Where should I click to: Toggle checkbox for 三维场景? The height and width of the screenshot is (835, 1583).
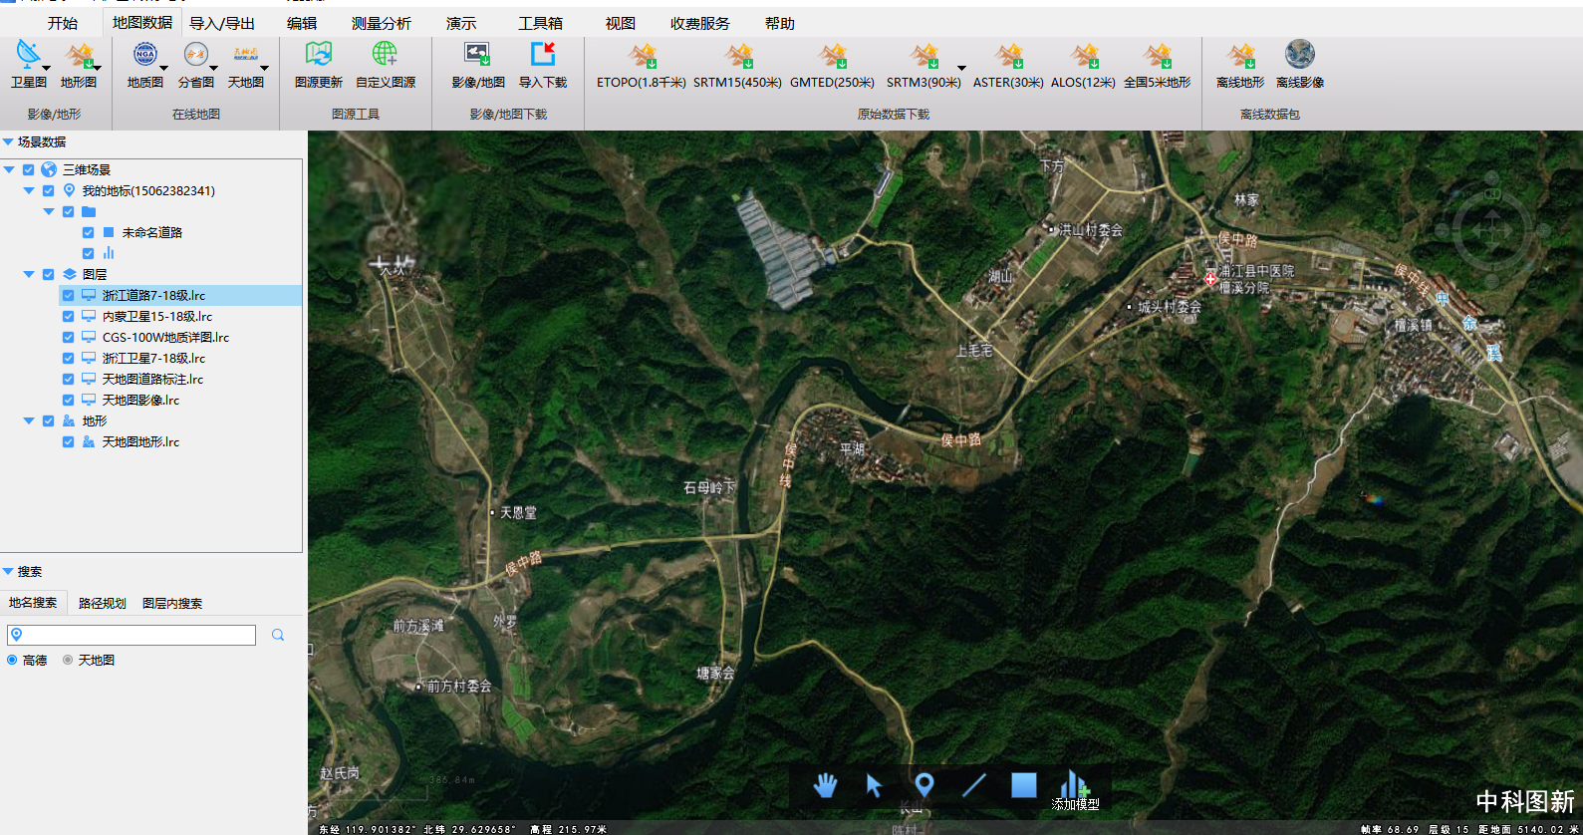pyautogui.click(x=28, y=169)
